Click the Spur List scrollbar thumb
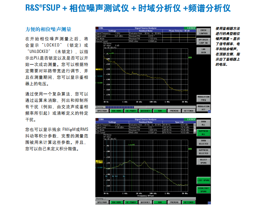This screenshot has width=253, height=207. click(x=195, y=128)
